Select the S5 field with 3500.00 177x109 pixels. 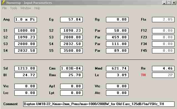(x=72, y=51)
